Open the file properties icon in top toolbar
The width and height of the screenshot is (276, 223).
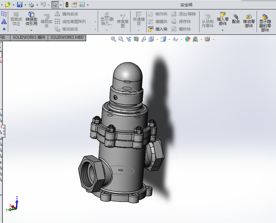click(74, 5)
